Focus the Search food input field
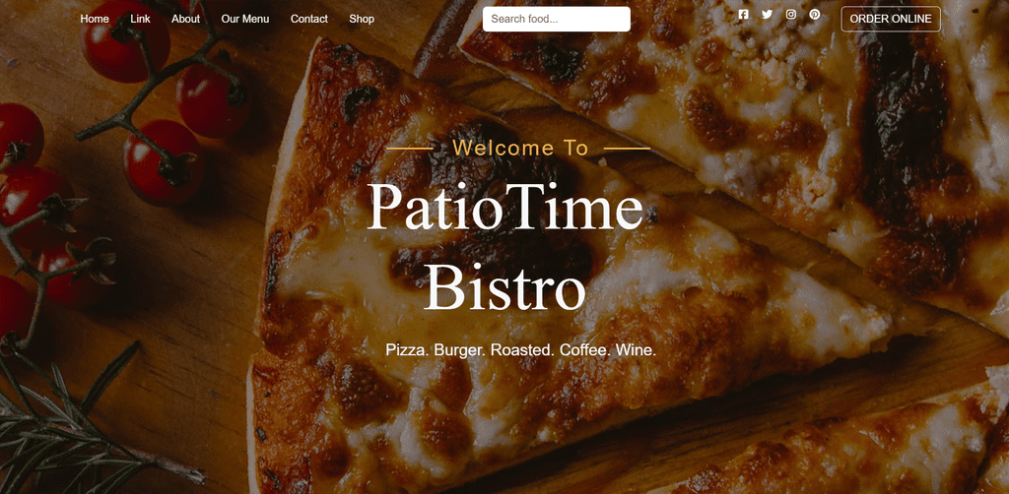1009x494 pixels. [557, 19]
